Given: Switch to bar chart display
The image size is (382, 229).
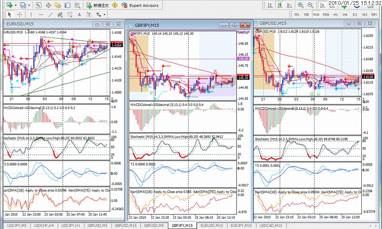Looking at the screenshot, I should (x=270, y=5).
